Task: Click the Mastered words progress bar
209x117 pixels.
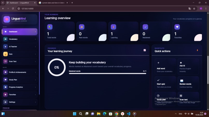Action: (107, 73)
